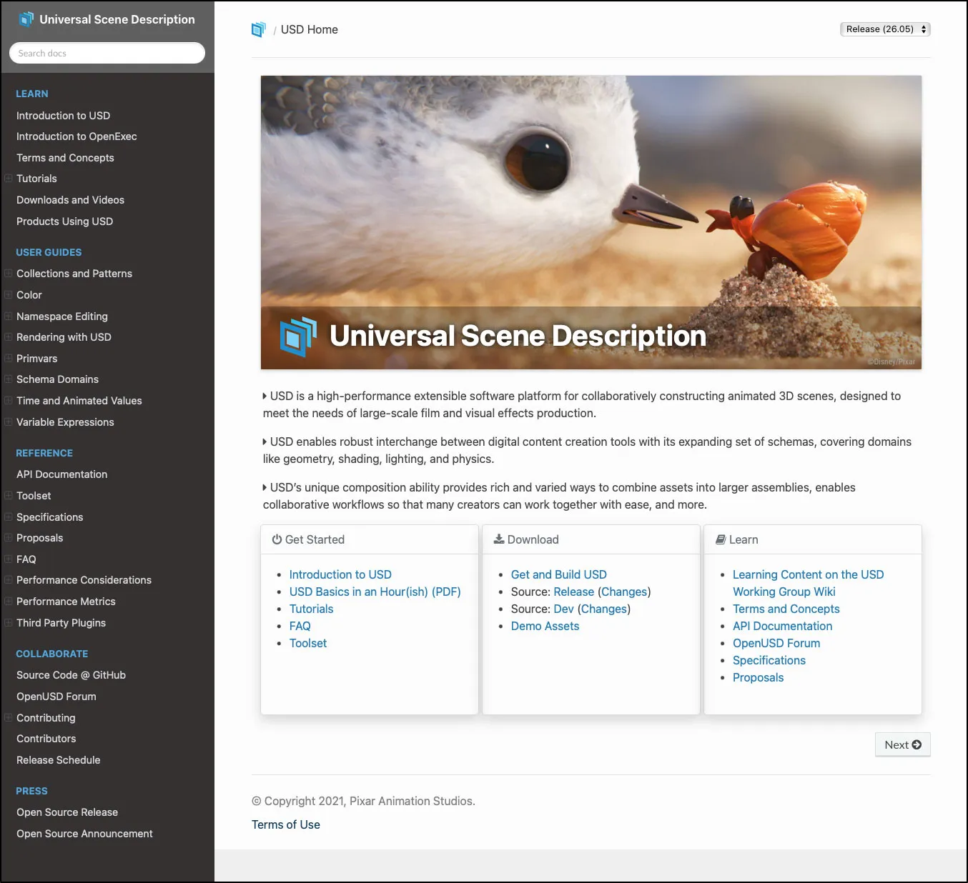Expand Variable Expressions sidebar entry
Screen dimensions: 968x883
8,421
